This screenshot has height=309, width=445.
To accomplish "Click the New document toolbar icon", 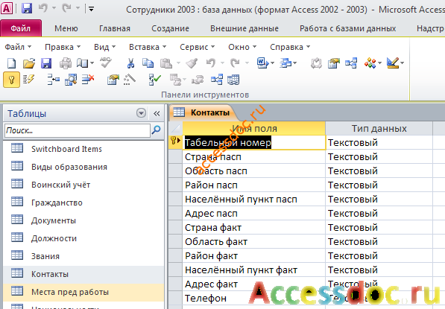I will click(x=11, y=63).
